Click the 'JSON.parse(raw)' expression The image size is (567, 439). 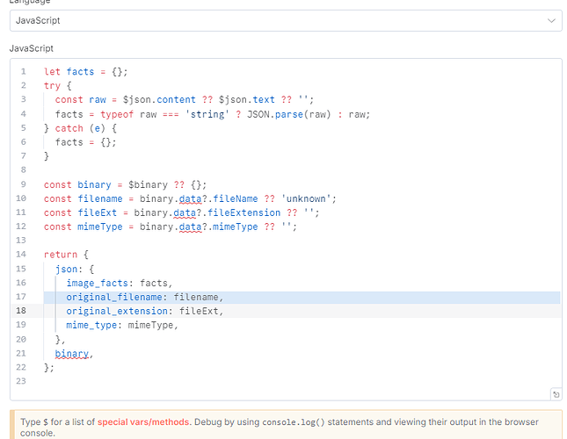[x=289, y=114]
